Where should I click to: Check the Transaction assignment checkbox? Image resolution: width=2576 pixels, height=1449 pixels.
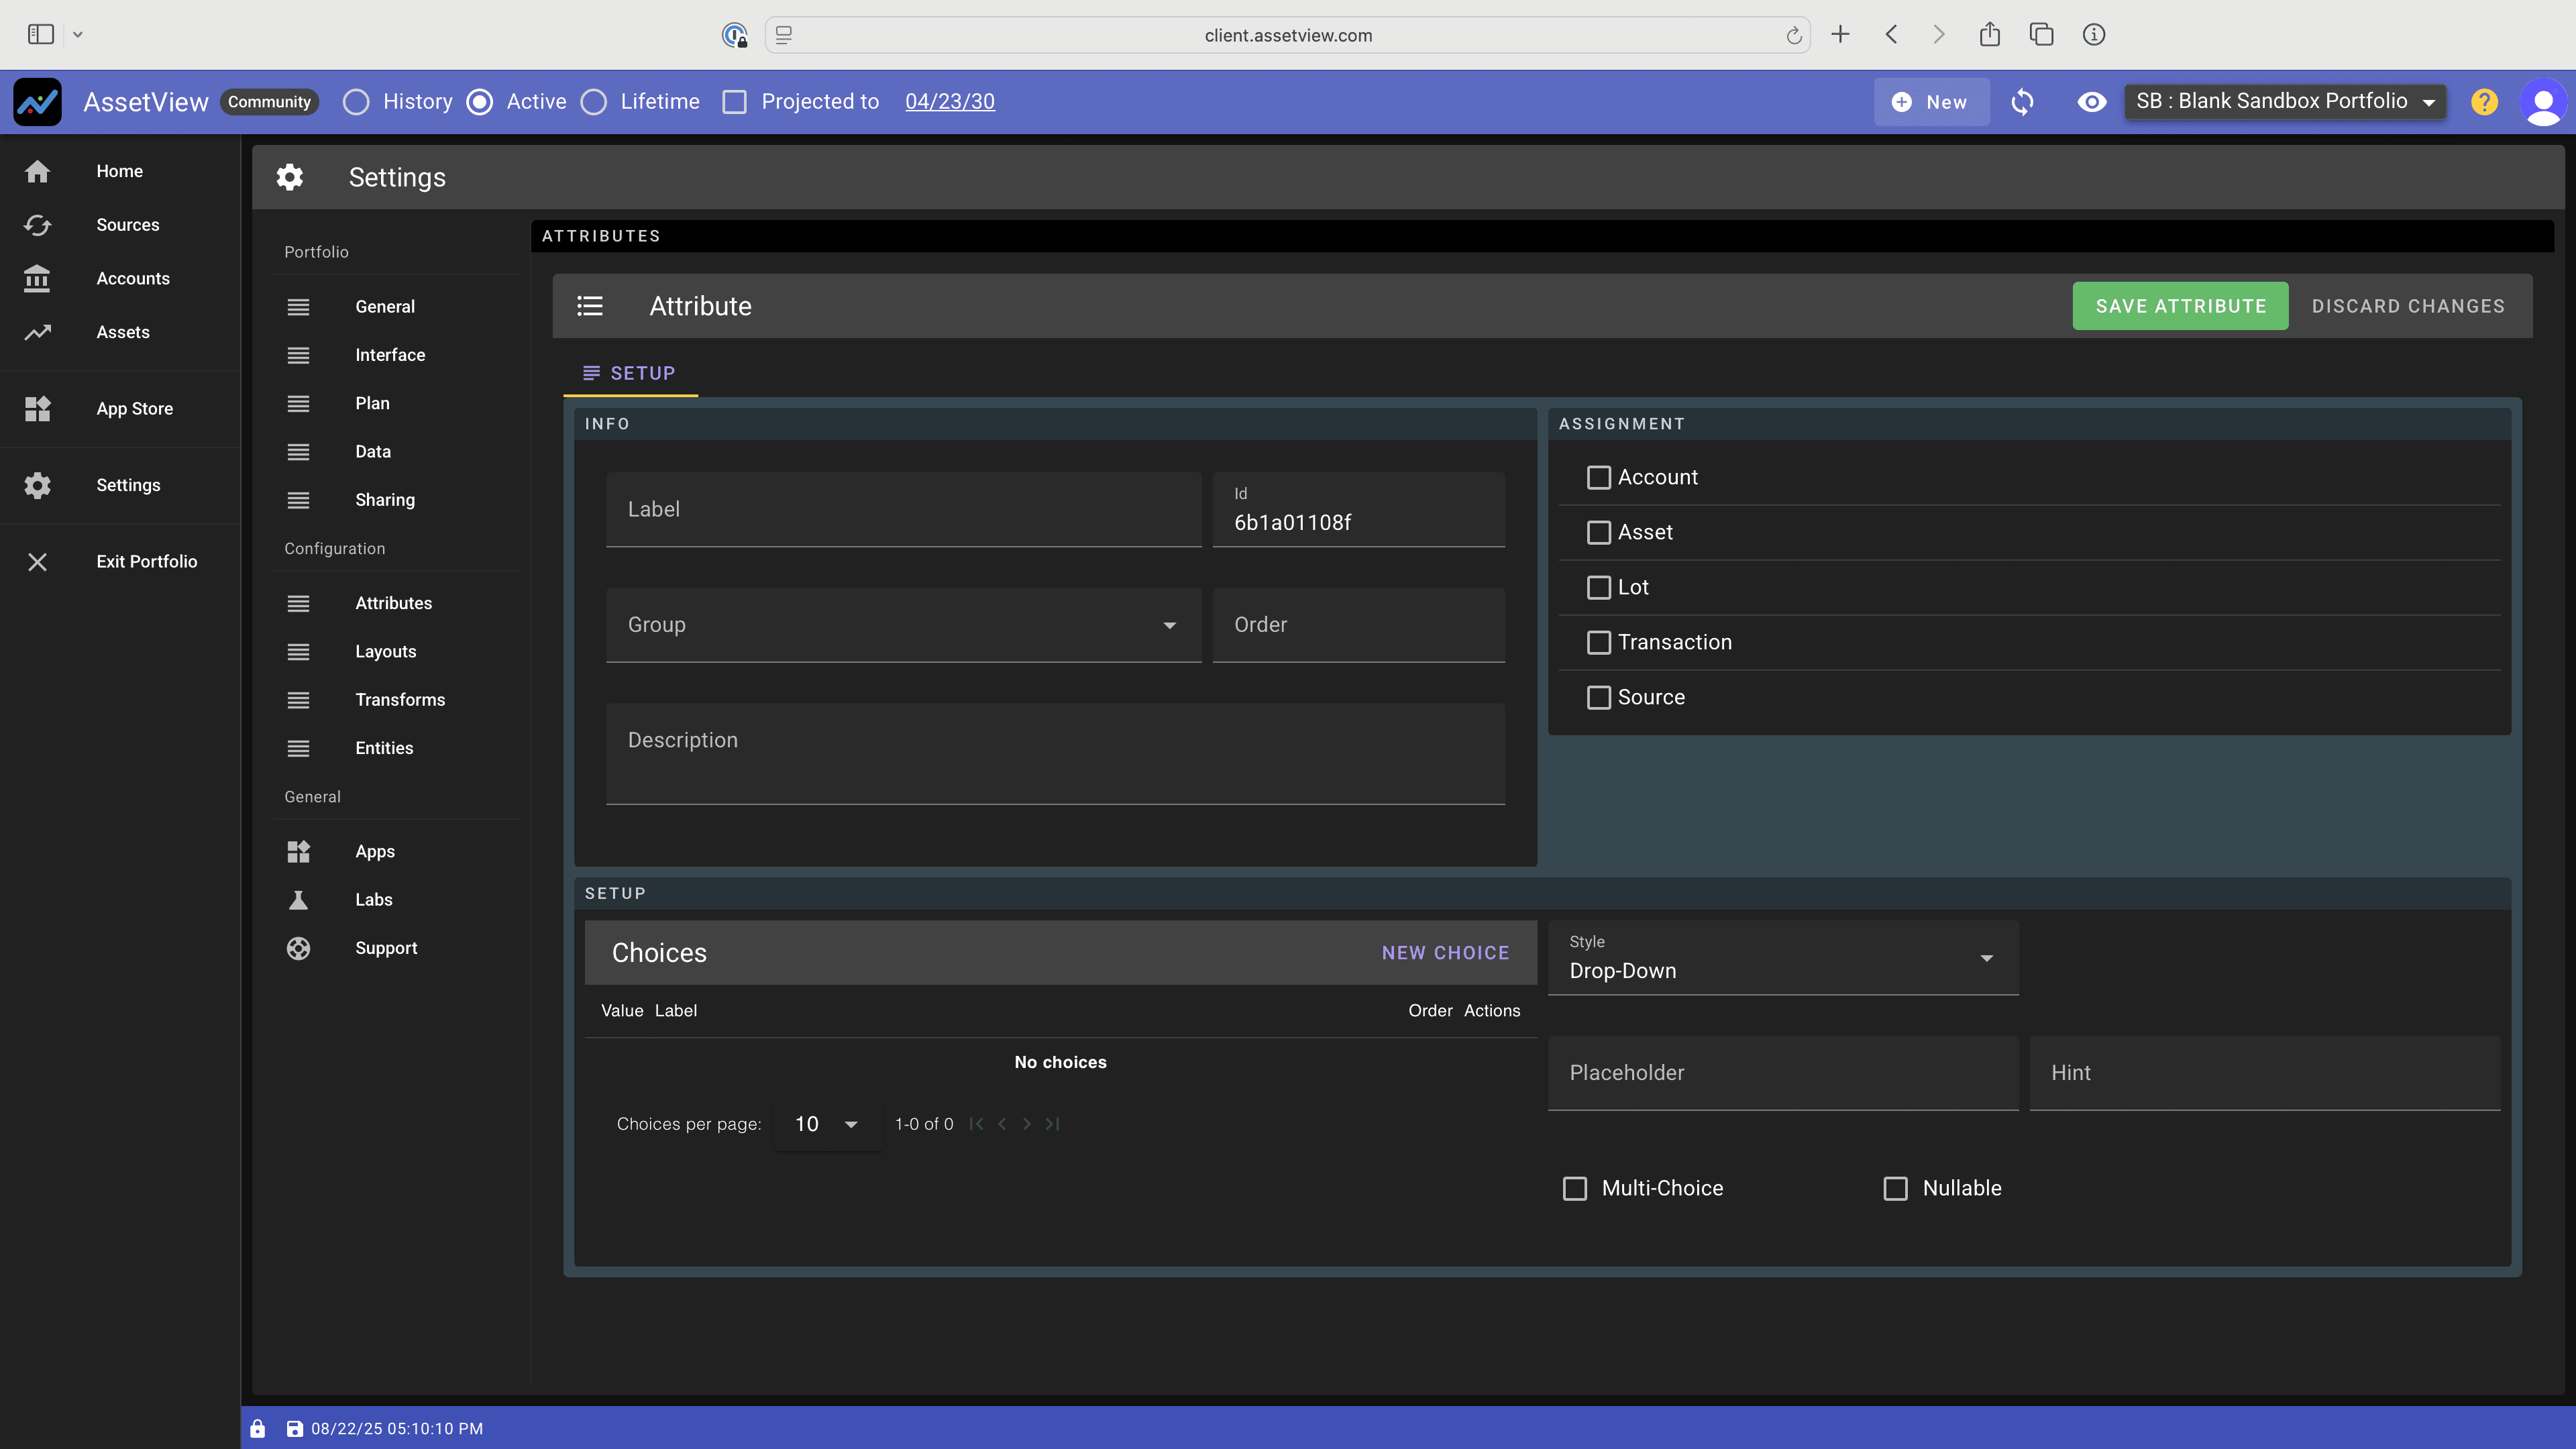click(1599, 642)
